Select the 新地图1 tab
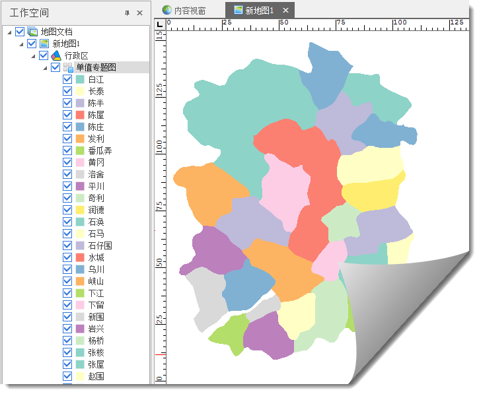The width and height of the screenshot is (479, 394). click(x=259, y=11)
